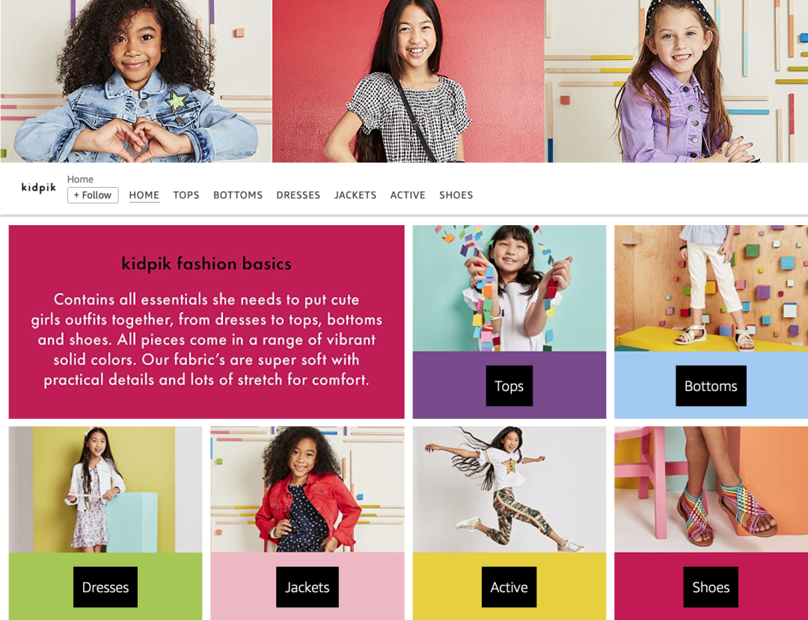This screenshot has height=620, width=808.
Task: Select the DRESSES navigation tab
Action: coord(299,195)
